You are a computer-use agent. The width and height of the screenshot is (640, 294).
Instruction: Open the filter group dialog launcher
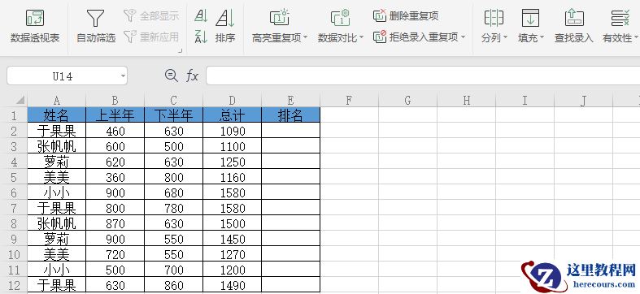pos(179,51)
